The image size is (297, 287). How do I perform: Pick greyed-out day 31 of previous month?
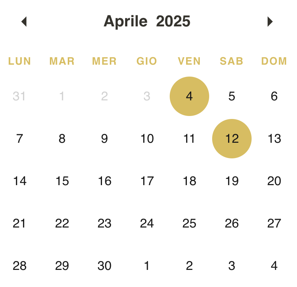(x=19, y=96)
